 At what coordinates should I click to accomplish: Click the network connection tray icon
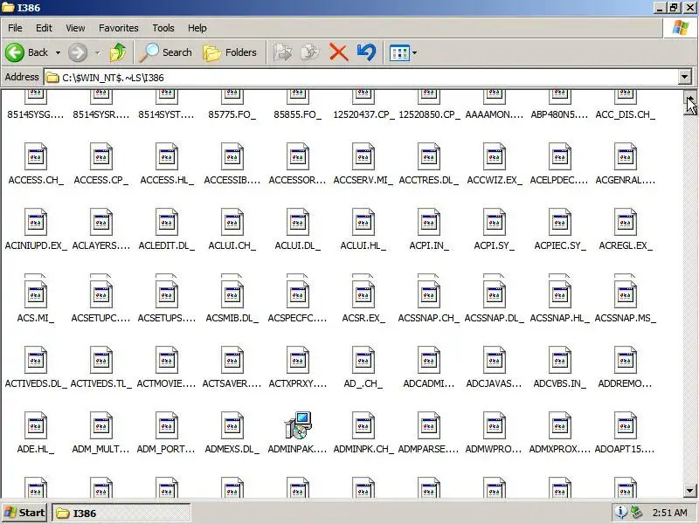pyautogui.click(x=637, y=513)
